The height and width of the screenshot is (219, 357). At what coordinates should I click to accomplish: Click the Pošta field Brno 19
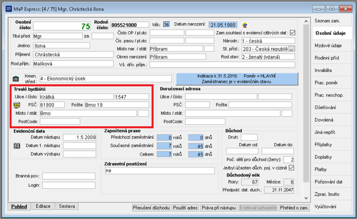tap(117, 105)
